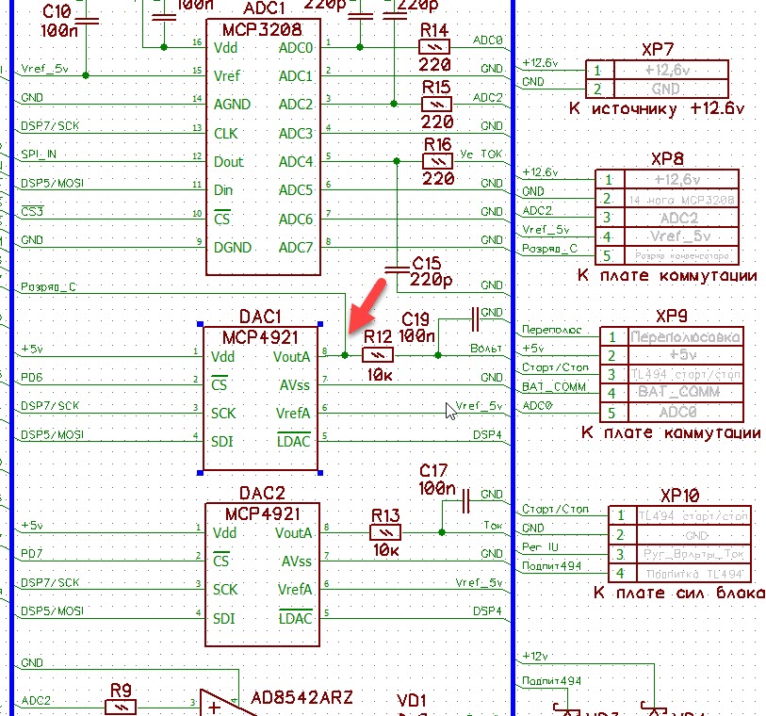The width and height of the screenshot is (766, 716).
Task: Click the R13 resistor symbol near DAC2
Action: (386, 532)
